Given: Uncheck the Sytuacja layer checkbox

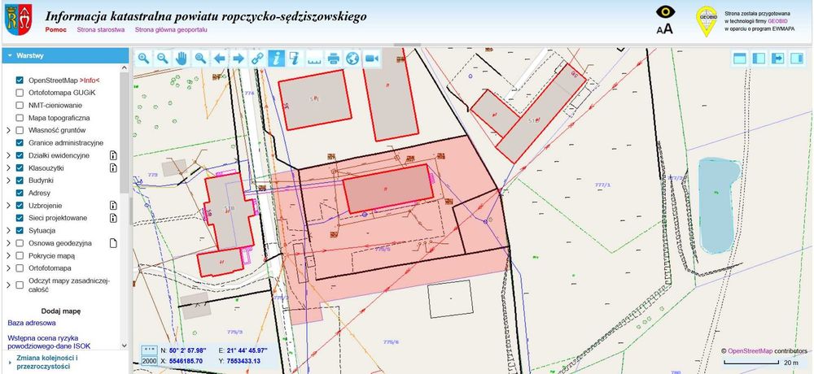Looking at the screenshot, I should click(20, 230).
